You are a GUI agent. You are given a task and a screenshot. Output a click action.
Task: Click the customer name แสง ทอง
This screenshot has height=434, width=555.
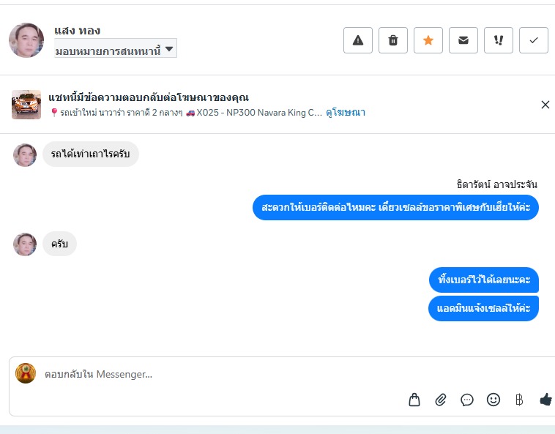pyautogui.click(x=78, y=31)
